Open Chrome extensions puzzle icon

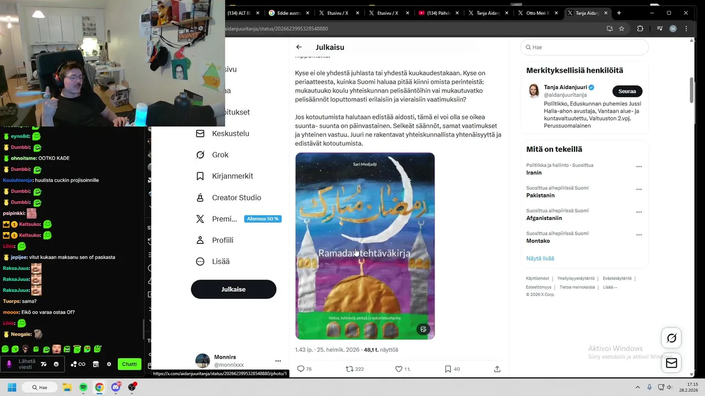coord(640,29)
